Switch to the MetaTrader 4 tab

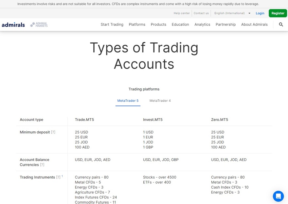pyautogui.click(x=160, y=101)
